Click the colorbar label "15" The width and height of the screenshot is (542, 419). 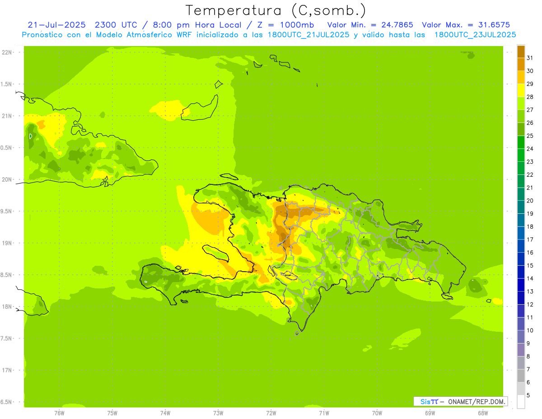[x=530, y=265]
